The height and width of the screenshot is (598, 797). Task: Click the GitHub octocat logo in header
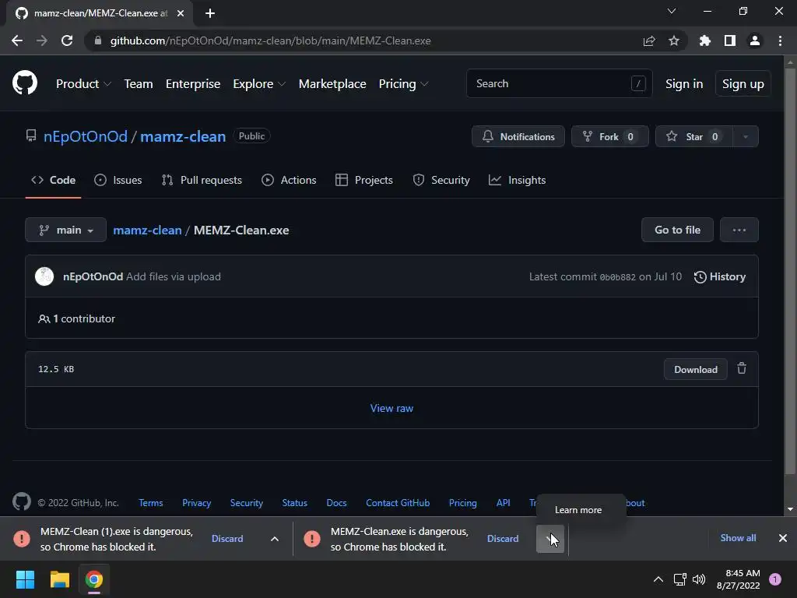click(x=24, y=83)
